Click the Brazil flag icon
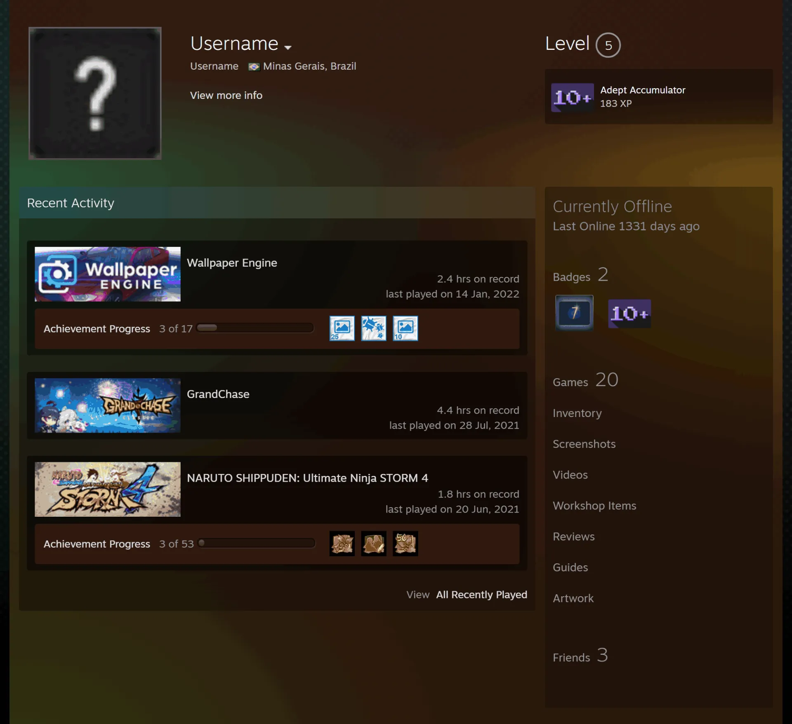The image size is (792, 724). coord(254,67)
